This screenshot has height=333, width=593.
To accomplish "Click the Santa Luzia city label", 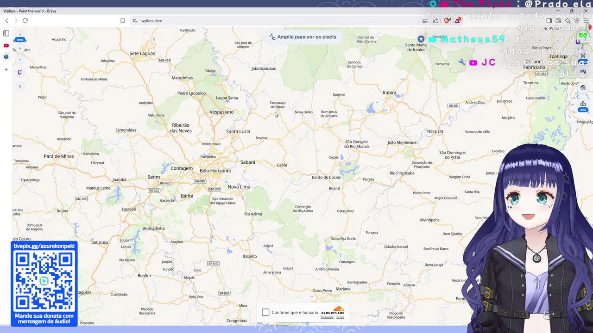I will 238,131.
